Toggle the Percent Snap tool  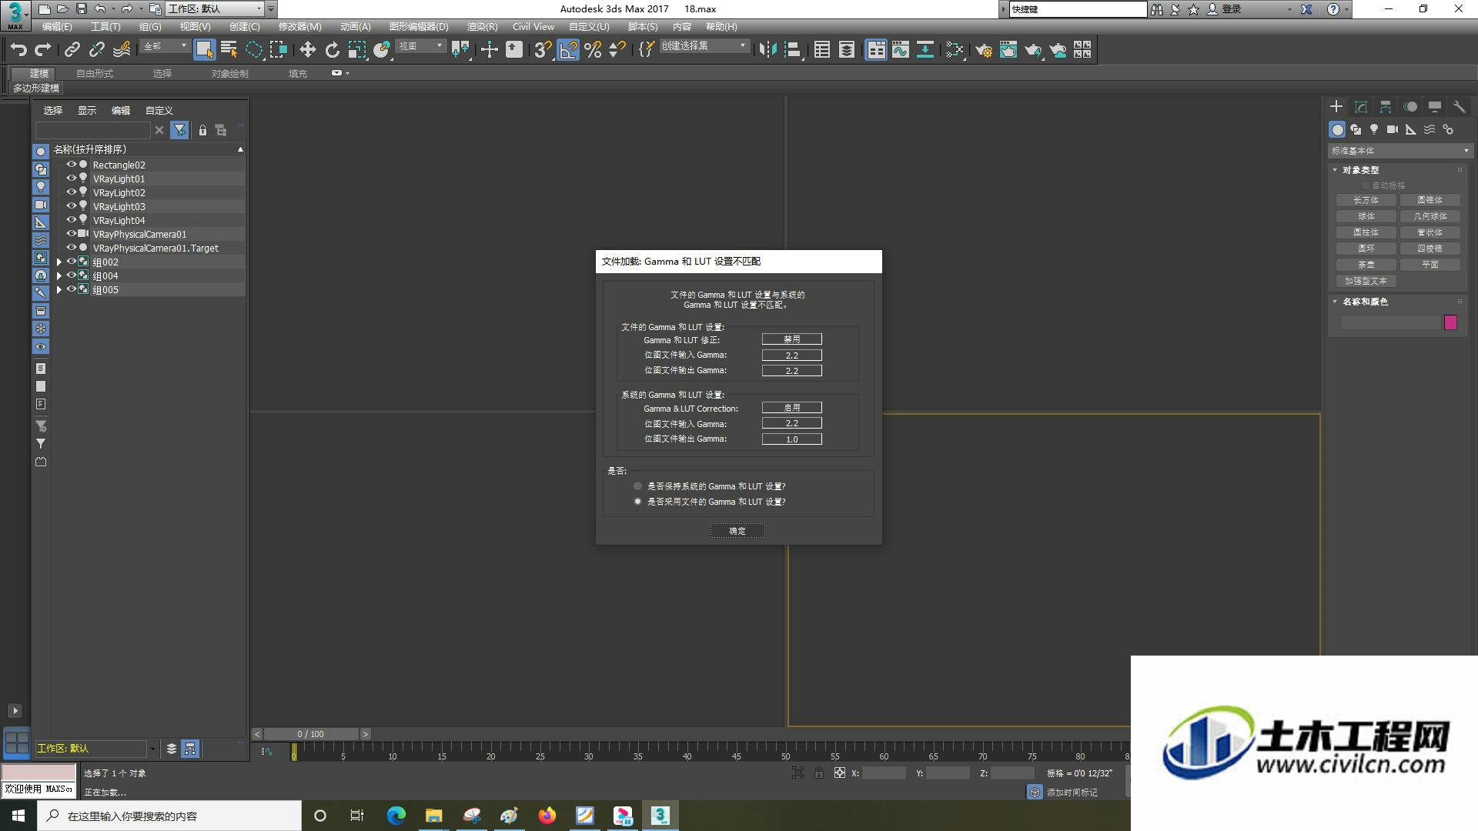click(x=593, y=50)
